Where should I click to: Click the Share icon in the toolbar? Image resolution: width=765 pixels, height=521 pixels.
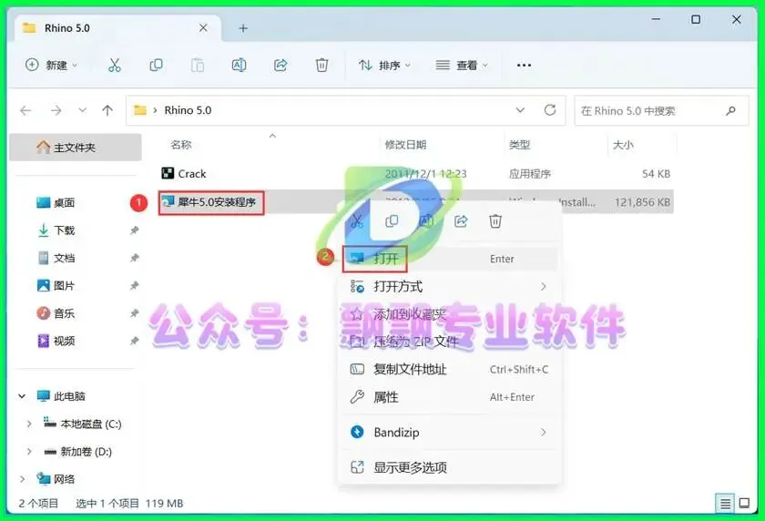[x=280, y=65]
